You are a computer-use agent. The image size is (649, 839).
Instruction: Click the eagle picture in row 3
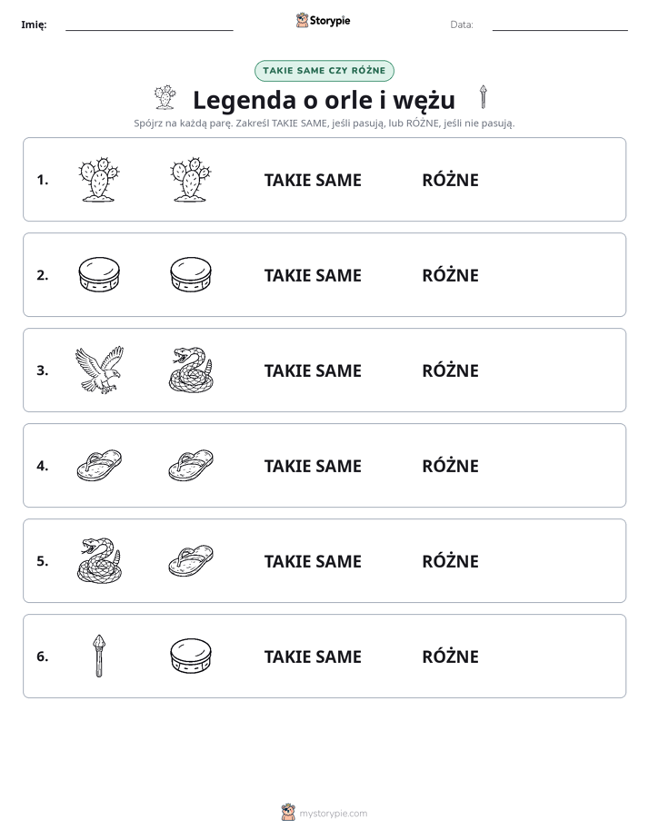(x=99, y=370)
